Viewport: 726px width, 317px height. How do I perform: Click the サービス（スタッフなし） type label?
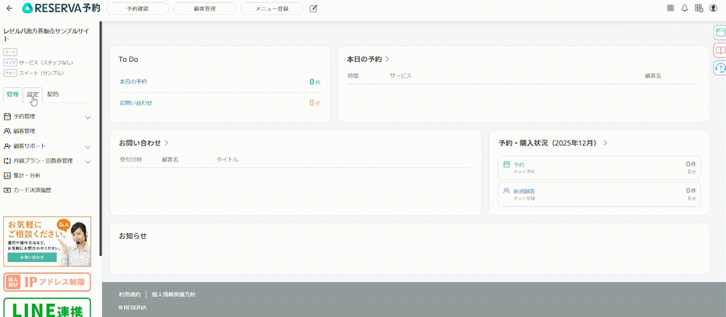point(46,62)
